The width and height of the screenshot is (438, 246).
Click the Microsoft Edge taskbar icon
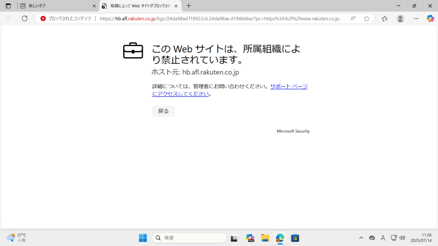[280, 238]
